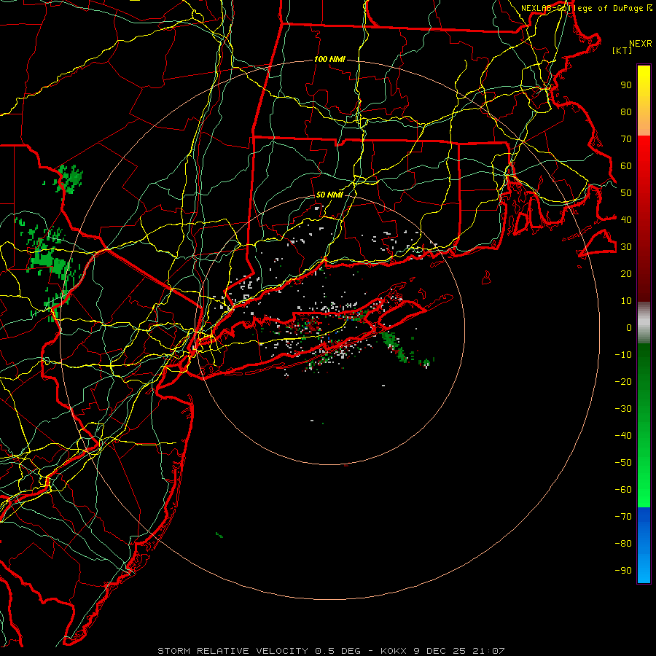Click the 90 value on the color scale

pyautogui.click(x=626, y=85)
